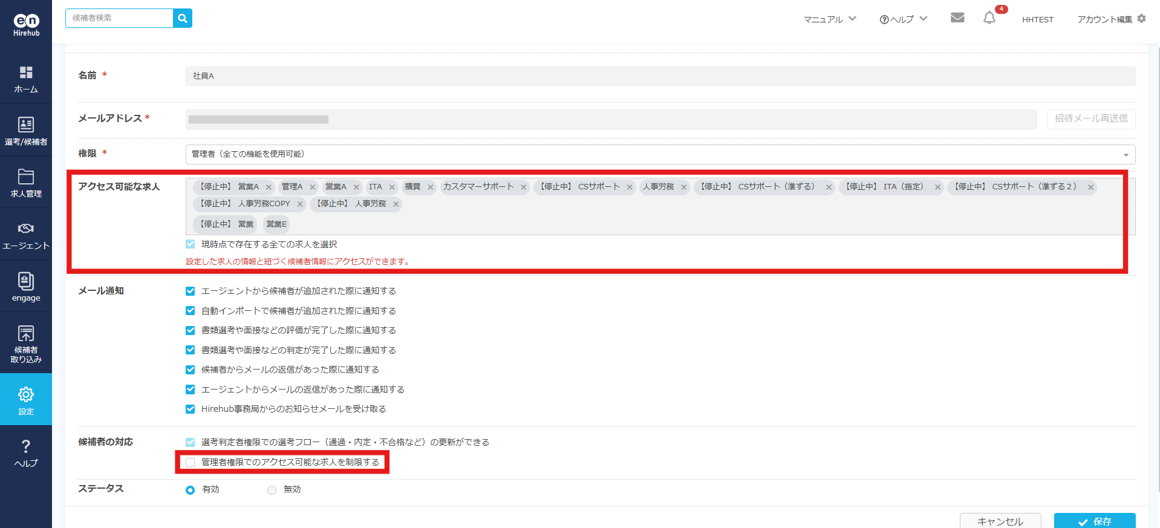Uncheck Hirehub事務局からのお知らせメール notification checkbox
Image resolution: width=1160 pixels, height=528 pixels.
coord(191,409)
